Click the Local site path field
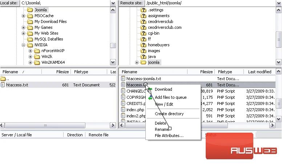Viewport: 282px width, 164px height. [x=65, y=3]
